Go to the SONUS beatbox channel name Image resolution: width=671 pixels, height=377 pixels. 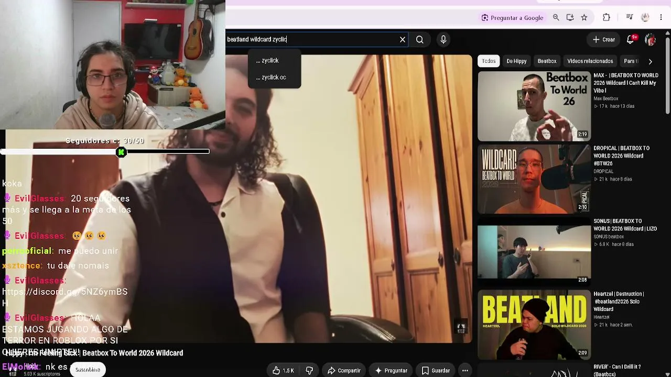609,237
